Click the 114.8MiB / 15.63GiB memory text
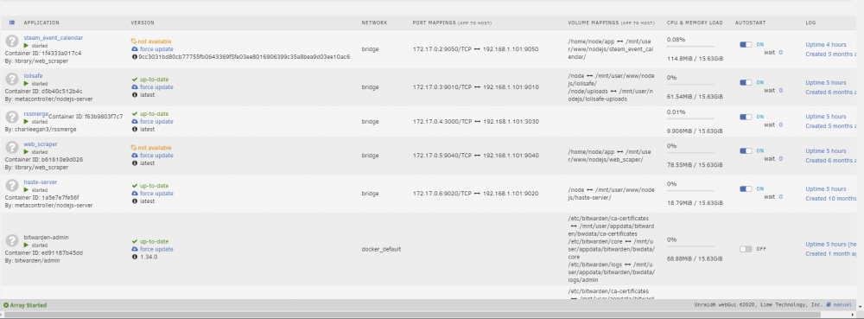Image resolution: width=864 pixels, height=319 pixels. pos(695,59)
